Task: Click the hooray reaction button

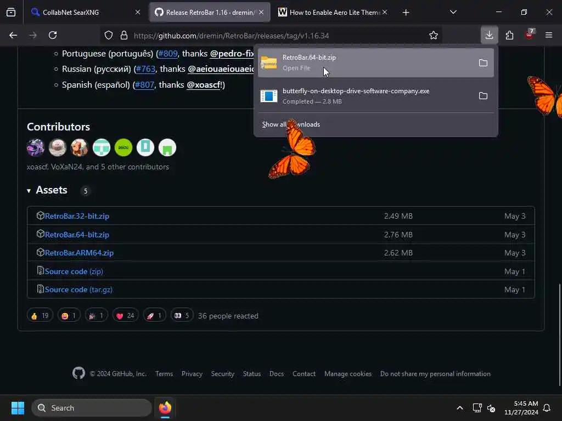Action: pyautogui.click(x=97, y=316)
